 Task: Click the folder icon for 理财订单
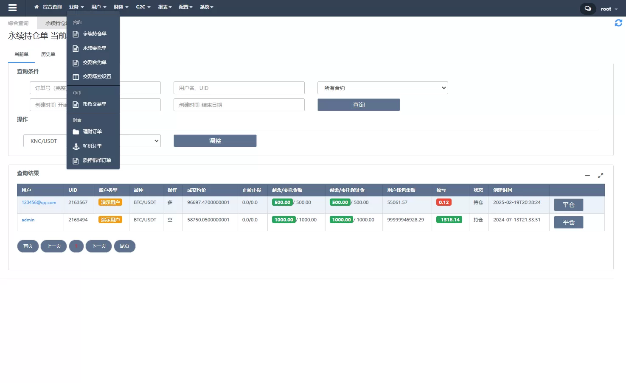(76, 132)
